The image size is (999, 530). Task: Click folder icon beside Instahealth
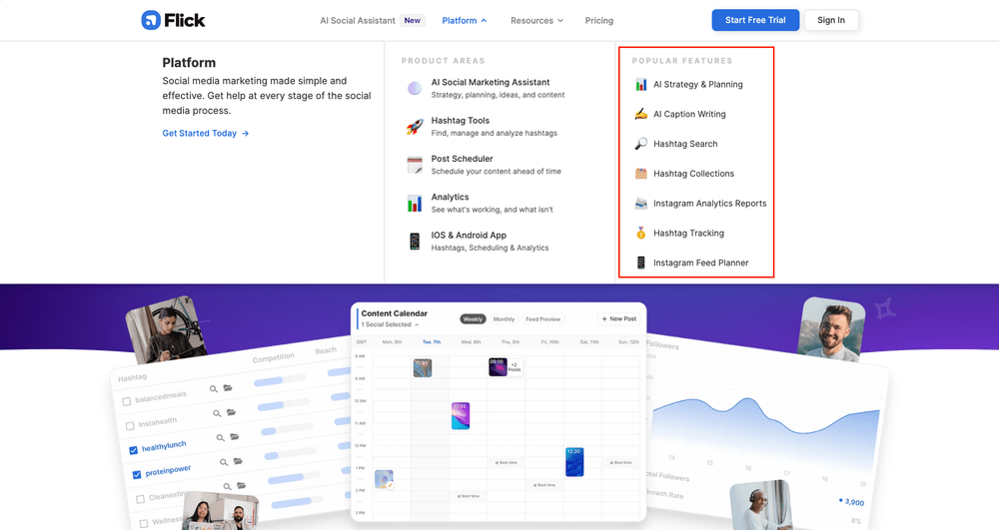tap(232, 412)
